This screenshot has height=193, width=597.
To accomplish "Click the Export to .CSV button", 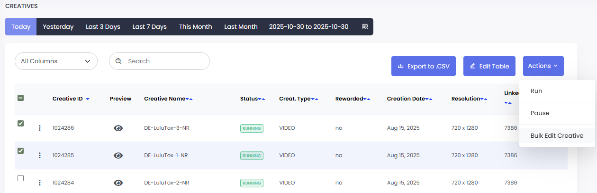I will 423,66.
